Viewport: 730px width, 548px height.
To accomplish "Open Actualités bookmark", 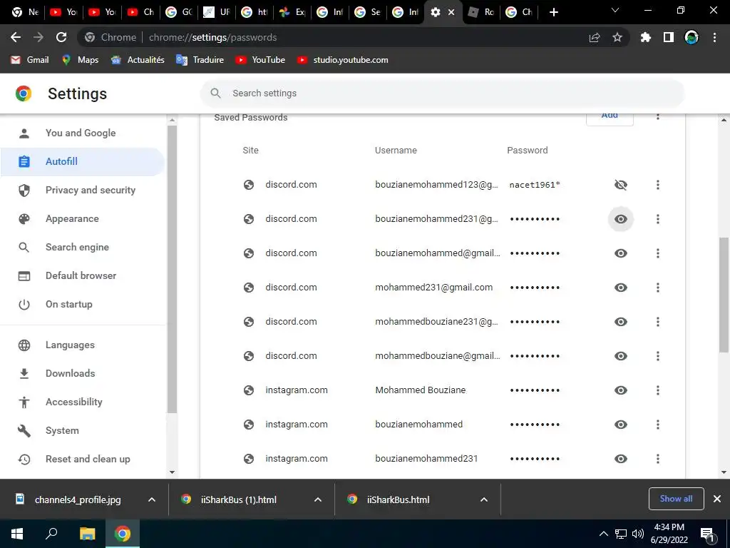I will tap(138, 60).
